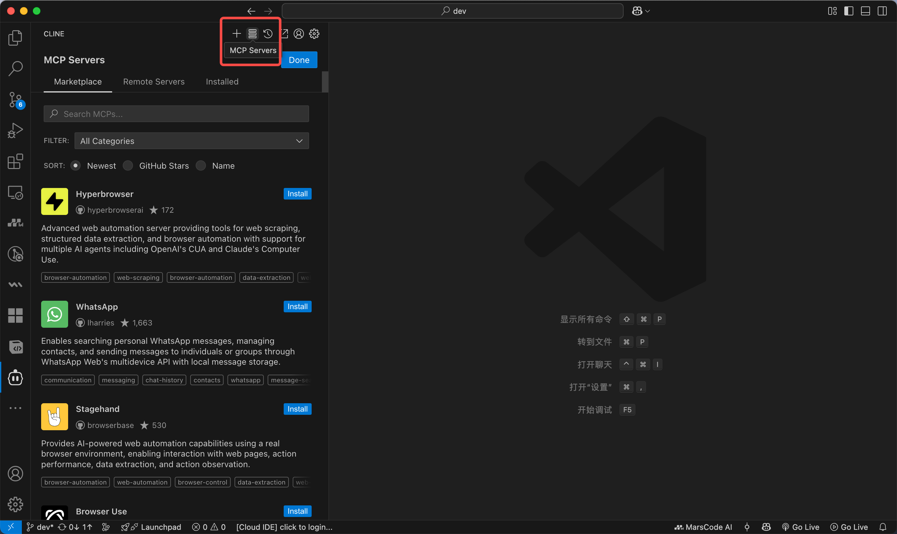
Task: Switch branch via dev* status item
Action: pos(40,527)
